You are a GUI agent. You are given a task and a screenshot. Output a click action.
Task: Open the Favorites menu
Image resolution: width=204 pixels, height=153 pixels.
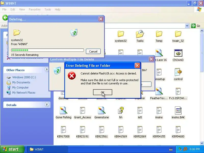pyautogui.click(x=35, y=9)
